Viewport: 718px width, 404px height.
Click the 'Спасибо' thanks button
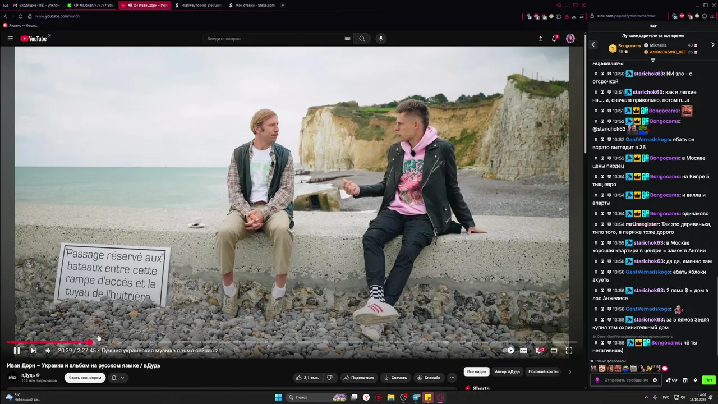429,378
